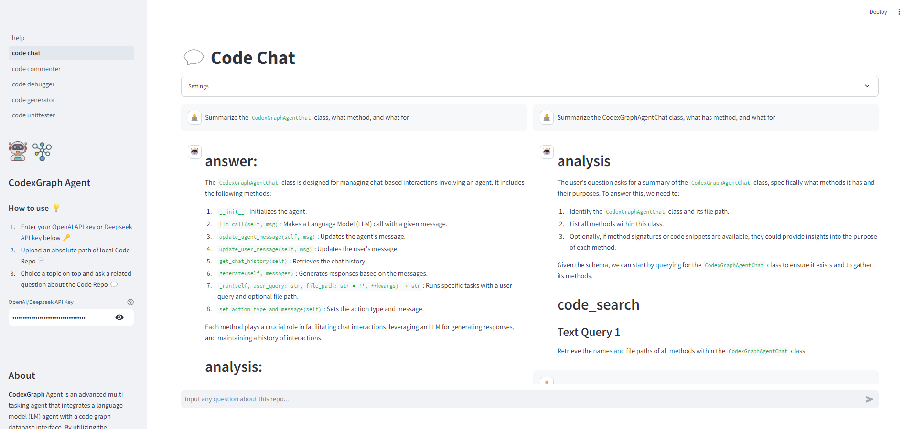Go to code generator page

coord(33,100)
